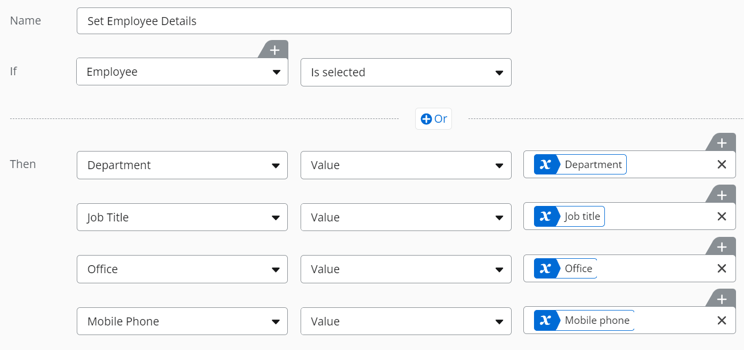Click the Job title variable token
Viewport: 744px width, 350px height.
[x=569, y=216]
